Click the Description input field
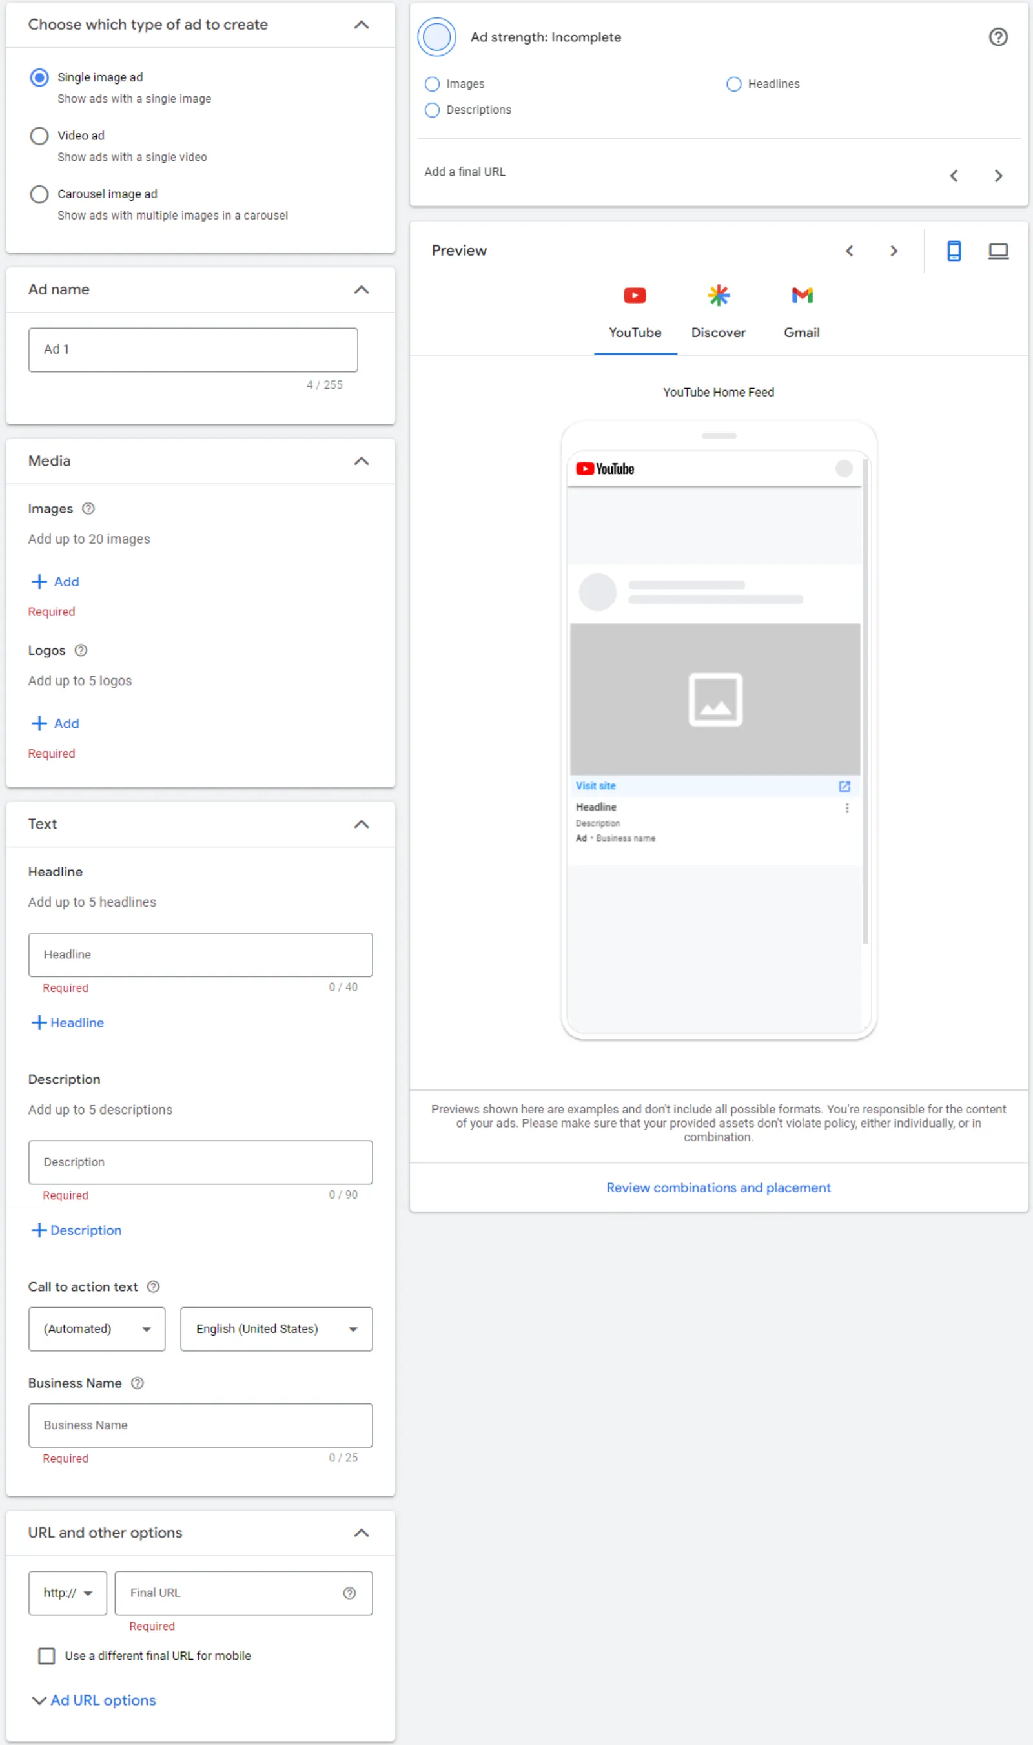The height and width of the screenshot is (1745, 1033). tap(201, 1162)
